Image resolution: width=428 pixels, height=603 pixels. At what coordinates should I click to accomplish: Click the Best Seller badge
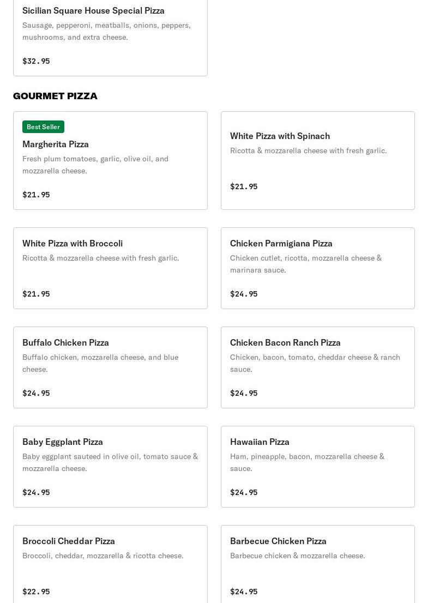[43, 126]
